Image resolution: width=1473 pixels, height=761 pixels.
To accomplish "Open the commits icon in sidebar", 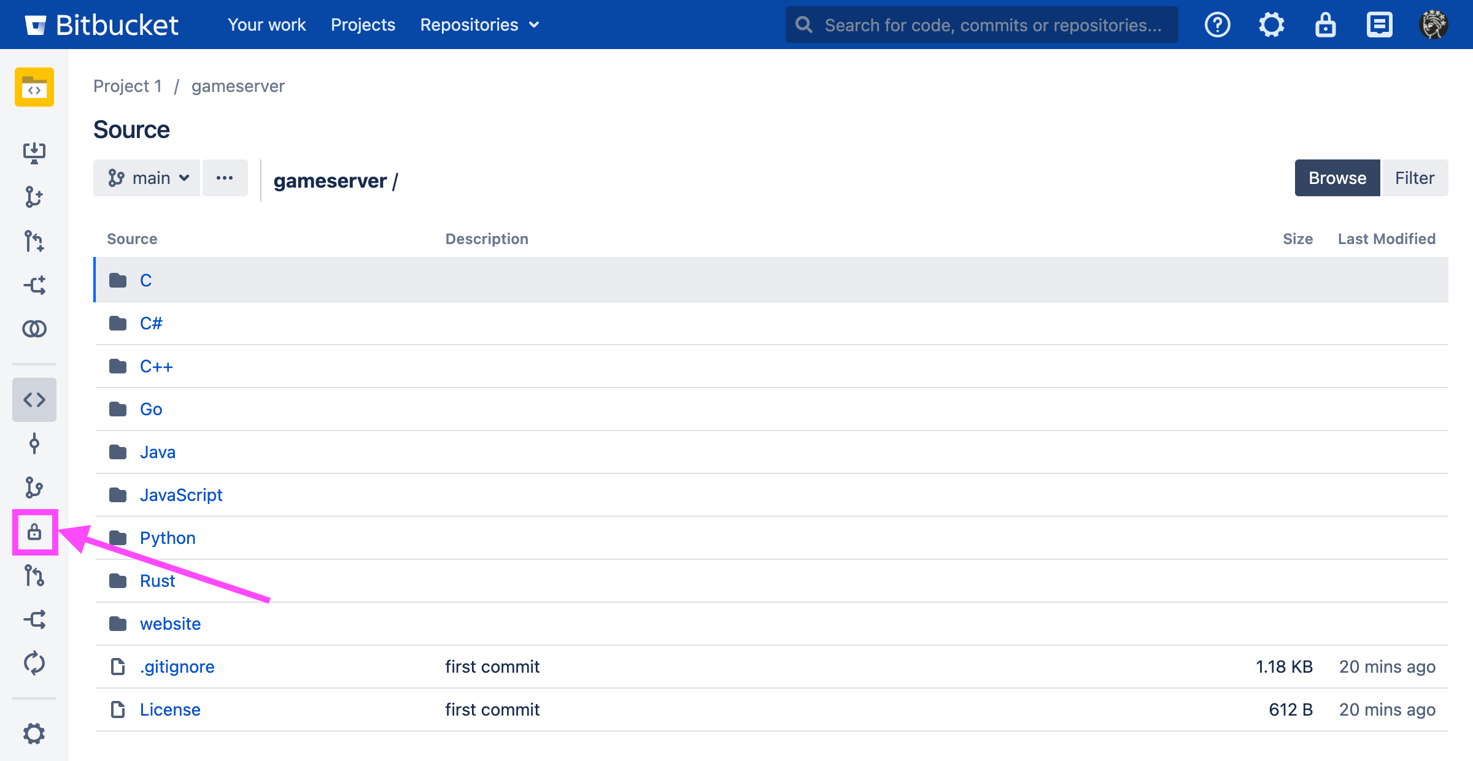I will pyautogui.click(x=34, y=443).
